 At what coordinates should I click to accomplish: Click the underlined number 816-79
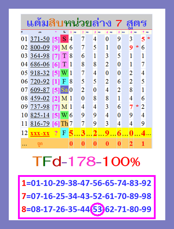pyautogui.click(x=40, y=124)
